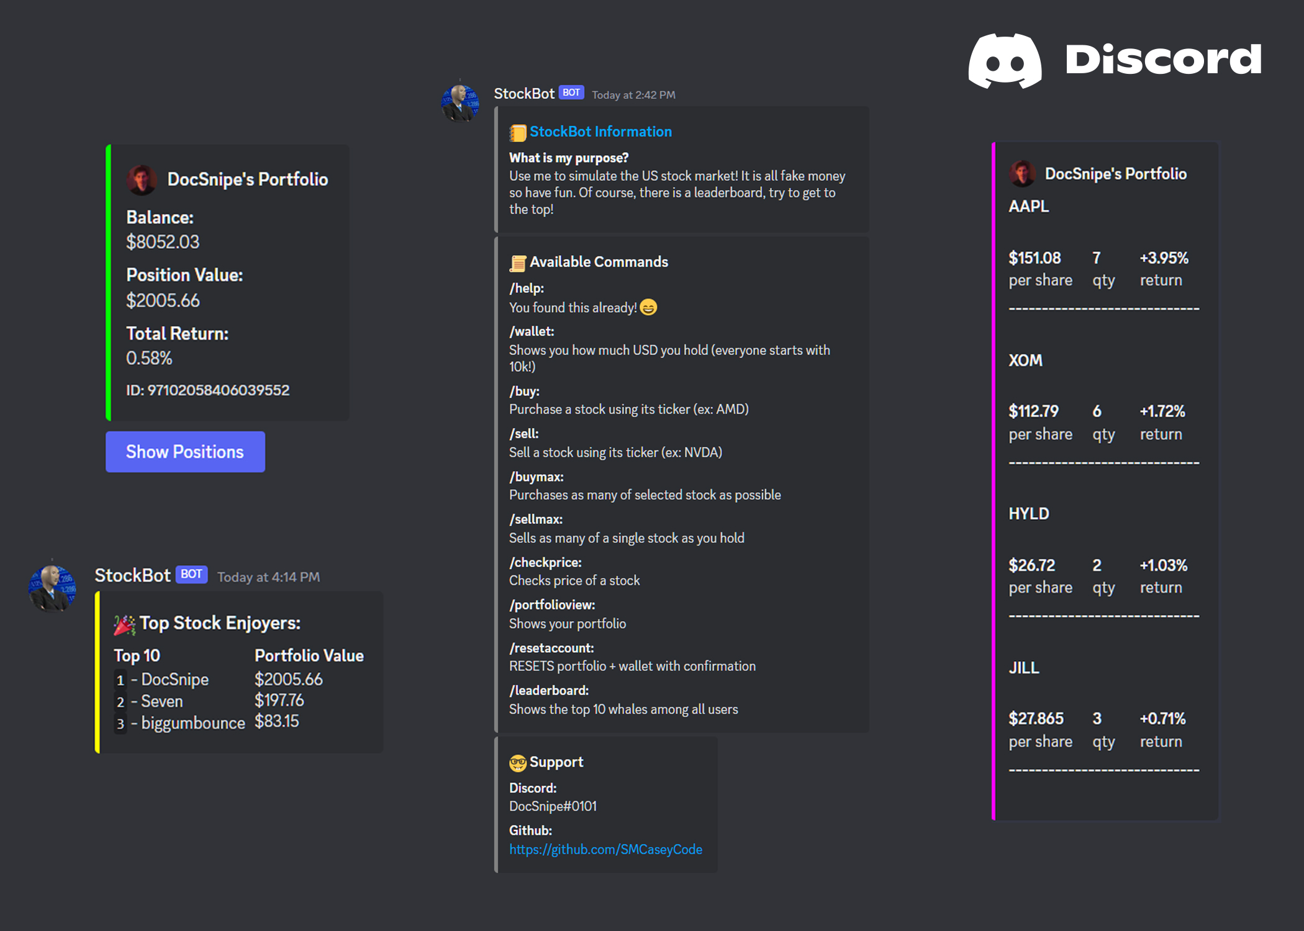
Task: Click the AAPL ticker in portfolio
Action: tap(1028, 206)
